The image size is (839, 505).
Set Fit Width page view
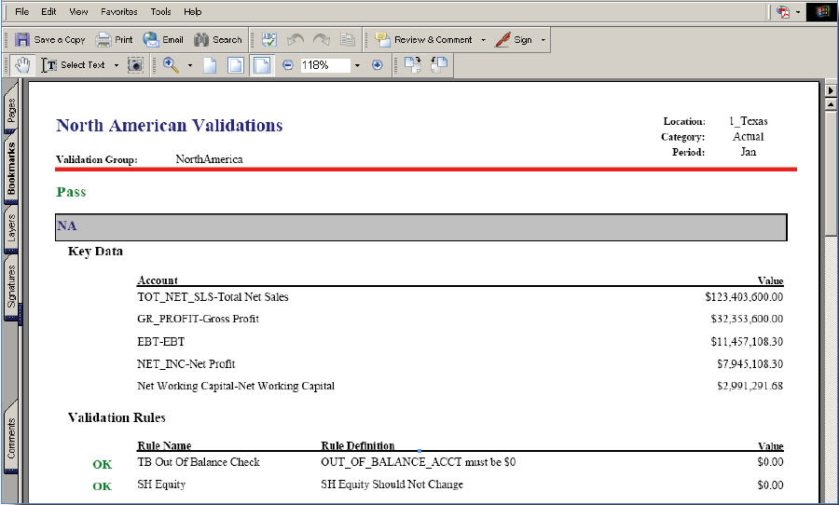coord(262,65)
